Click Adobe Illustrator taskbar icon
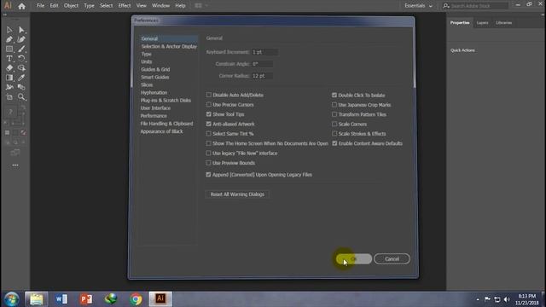 pyautogui.click(x=160, y=299)
